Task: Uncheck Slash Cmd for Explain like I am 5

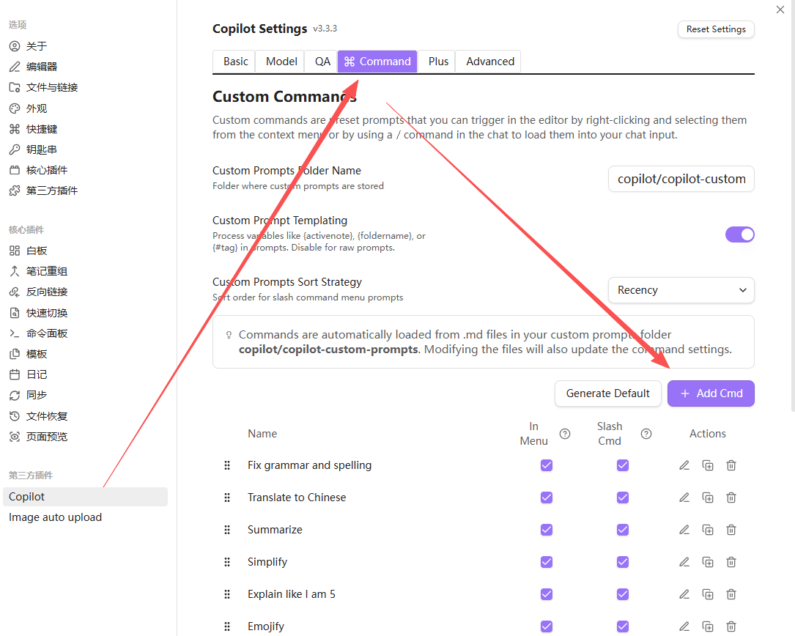Action: (x=623, y=594)
